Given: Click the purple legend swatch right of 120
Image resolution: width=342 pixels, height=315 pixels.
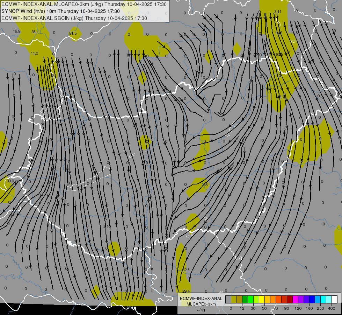Looking at the screenshot, I should click(x=301, y=299).
